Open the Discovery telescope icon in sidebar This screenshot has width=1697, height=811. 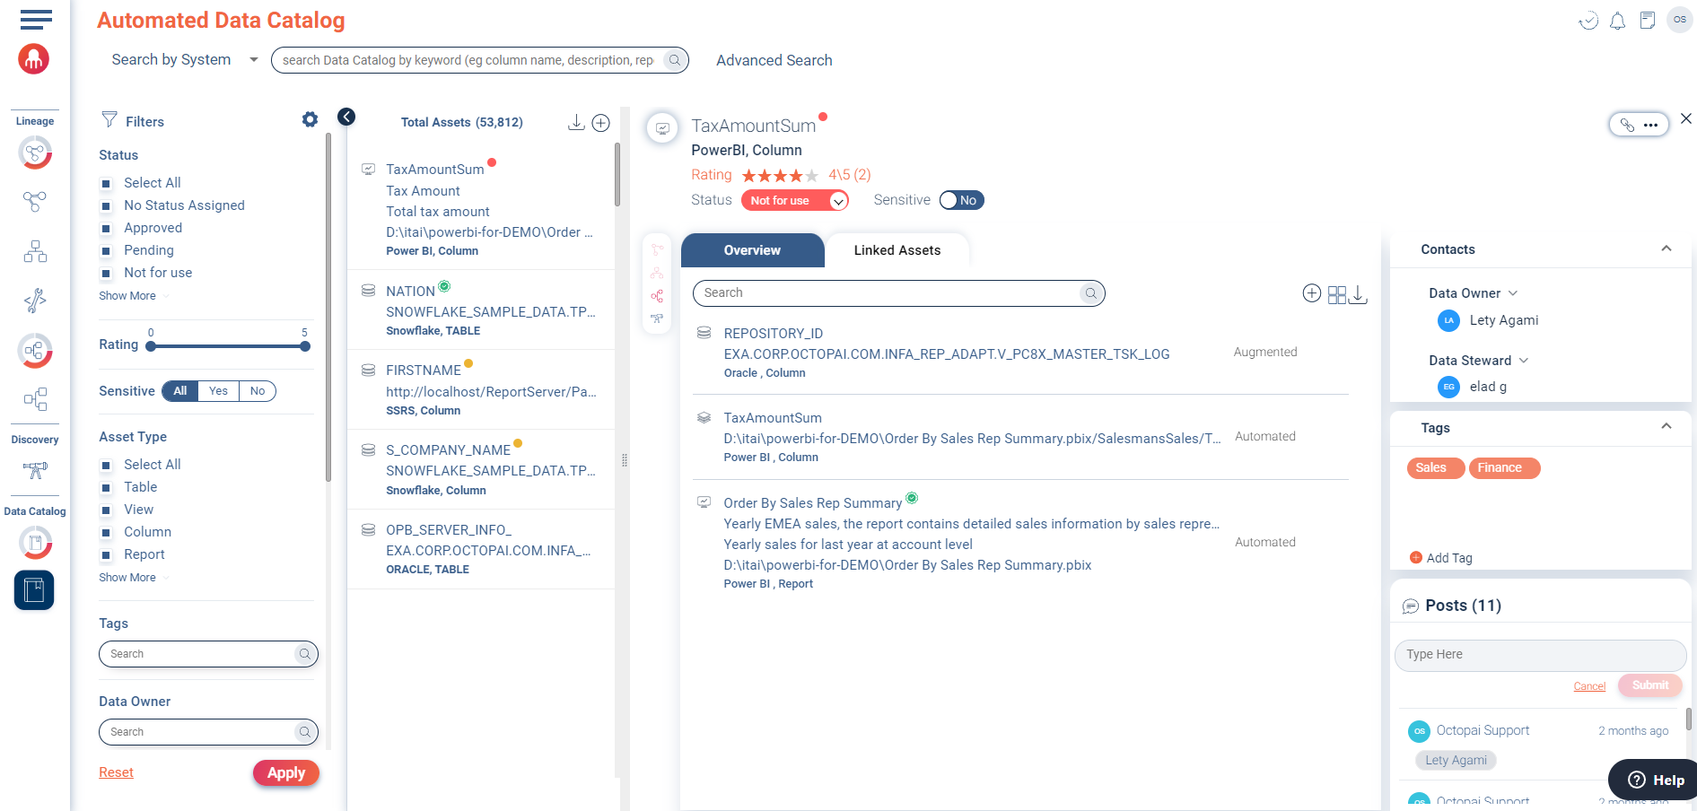pos(35,470)
